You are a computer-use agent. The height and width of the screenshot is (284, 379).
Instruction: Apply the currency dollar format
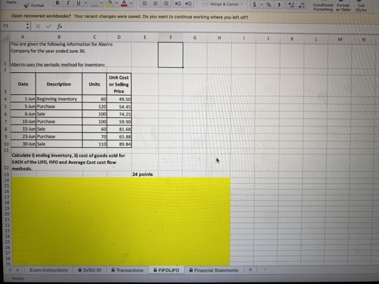pos(254,4)
